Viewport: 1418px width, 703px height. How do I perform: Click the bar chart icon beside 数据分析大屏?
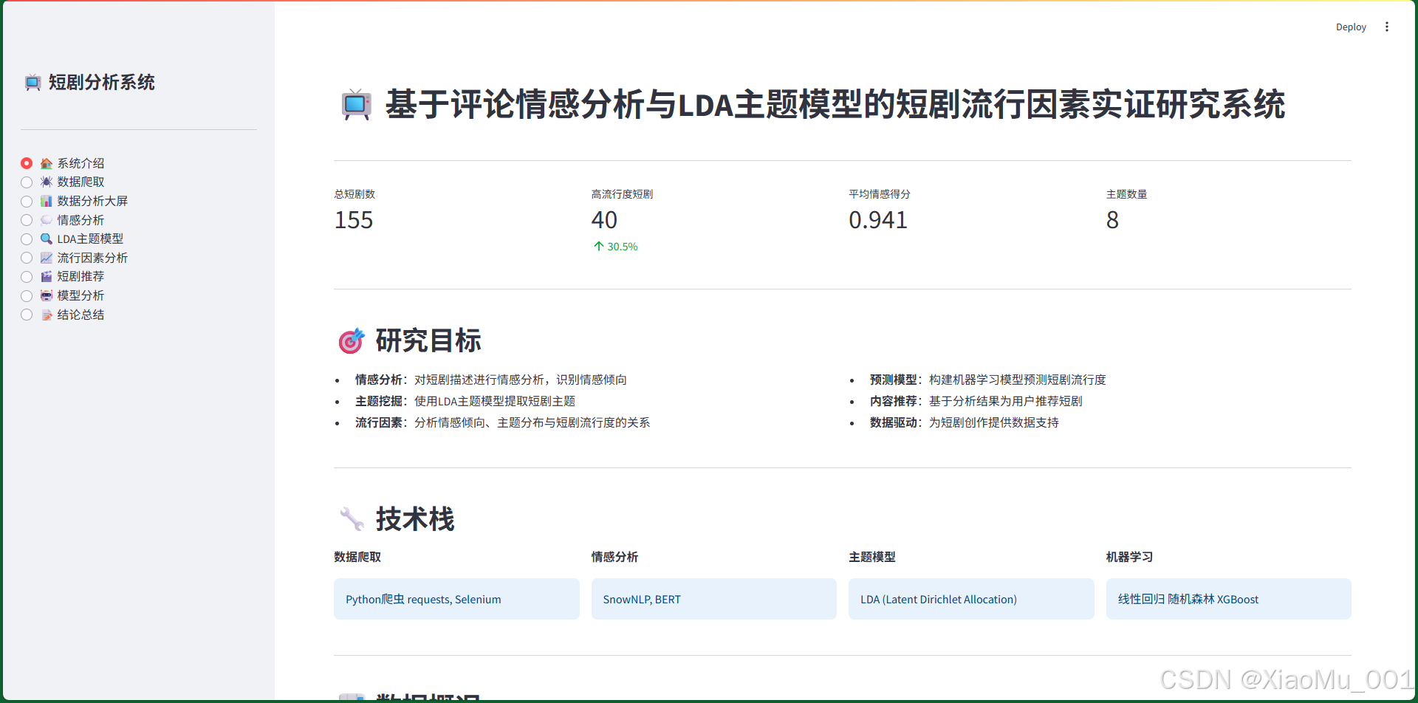pos(47,201)
